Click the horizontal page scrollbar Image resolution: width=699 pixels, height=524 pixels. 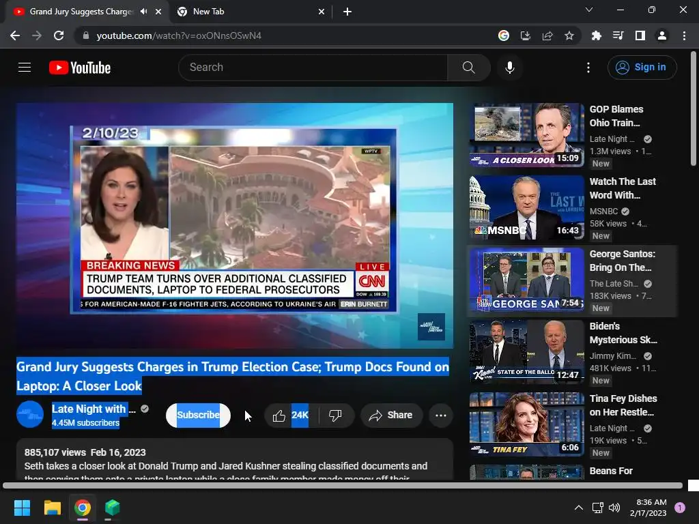[x=343, y=486]
